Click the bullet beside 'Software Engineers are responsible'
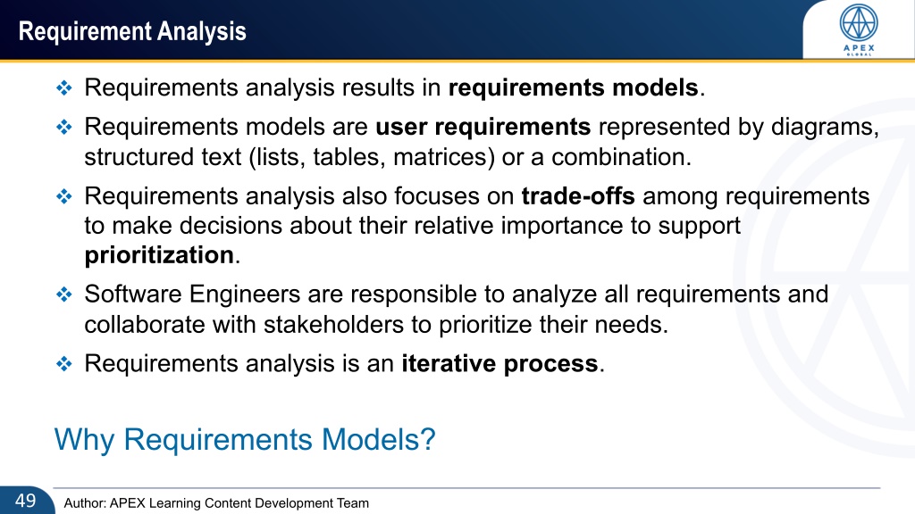915x514 pixels. [63, 294]
